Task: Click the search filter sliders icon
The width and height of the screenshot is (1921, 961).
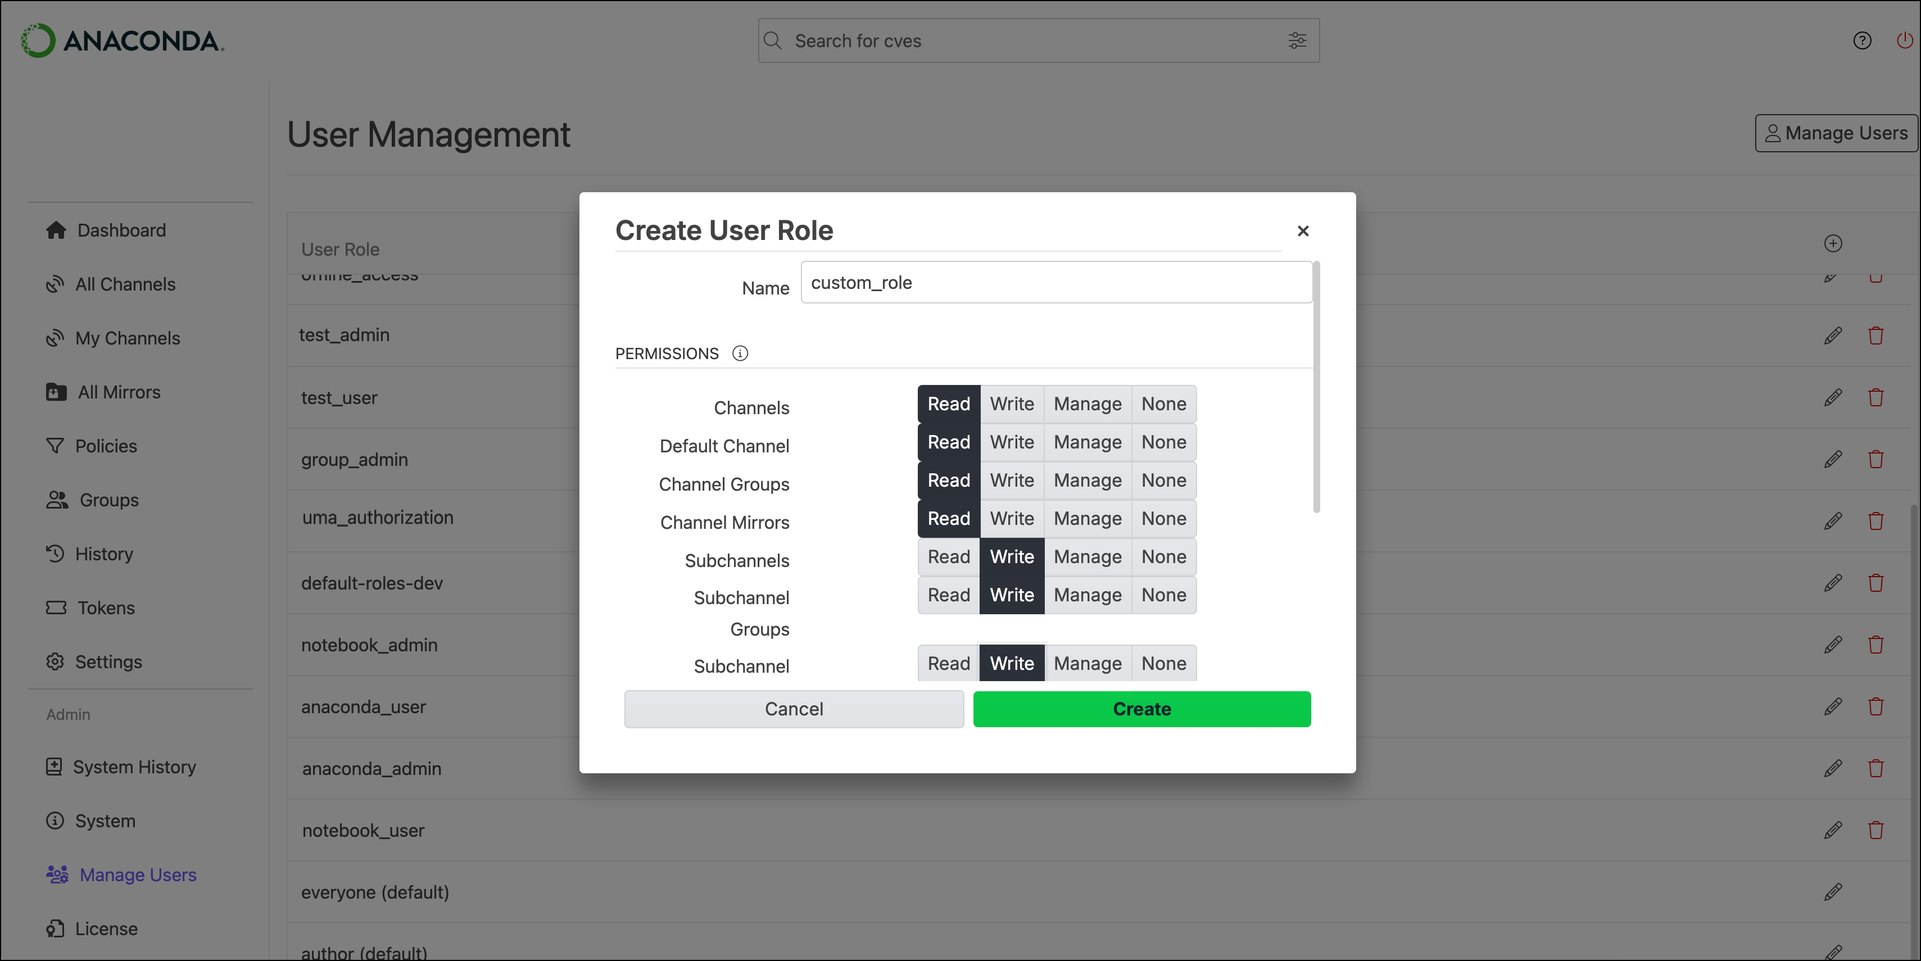Action: point(1297,40)
